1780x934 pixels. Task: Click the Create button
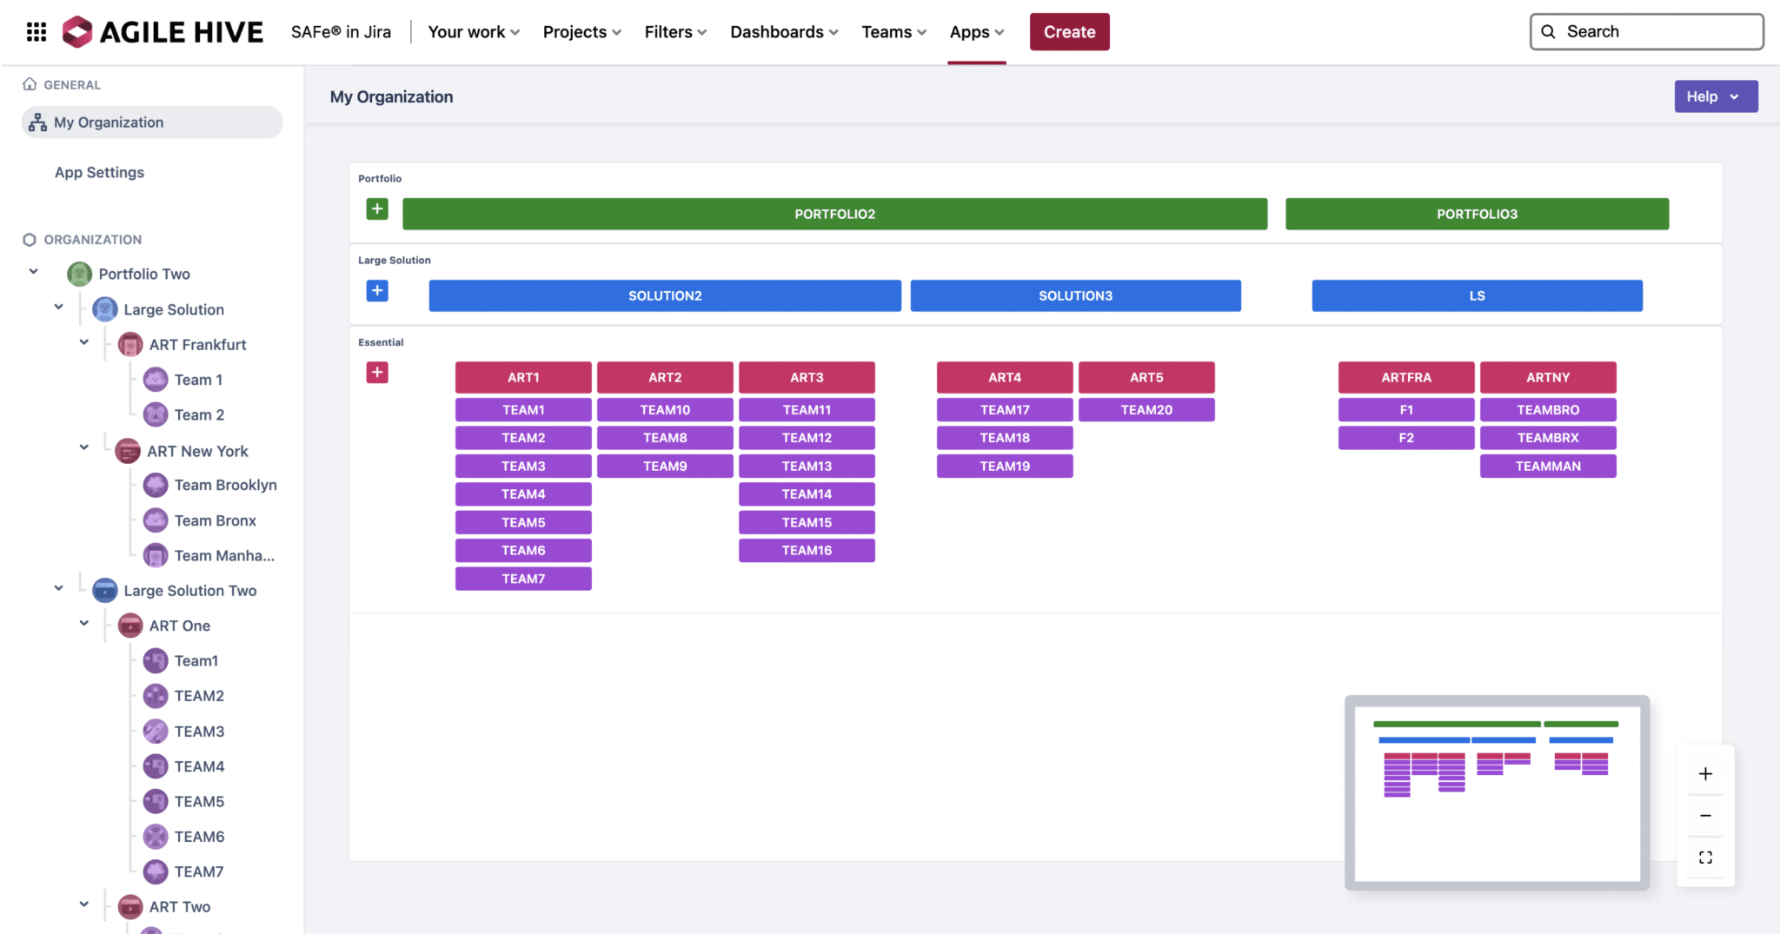tap(1069, 32)
